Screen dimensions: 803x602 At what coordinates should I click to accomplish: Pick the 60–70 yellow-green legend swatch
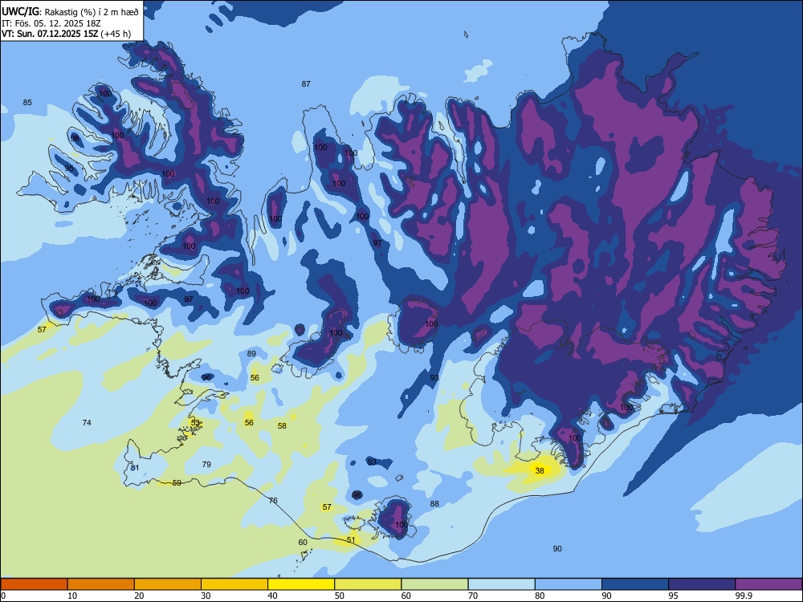434,584
